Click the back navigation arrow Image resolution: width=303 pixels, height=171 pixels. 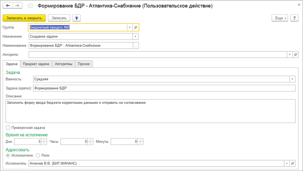click(x=8, y=6)
